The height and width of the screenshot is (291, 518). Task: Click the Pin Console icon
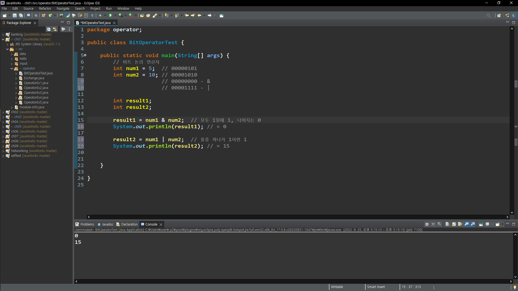click(481, 224)
